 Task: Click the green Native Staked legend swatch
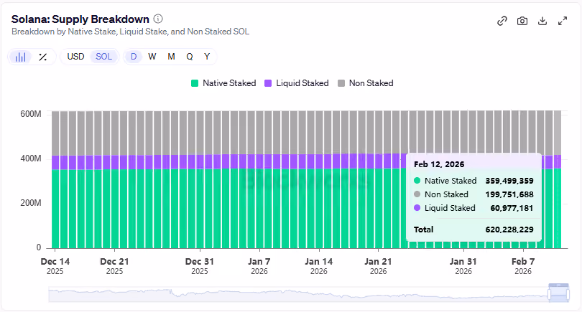(x=195, y=83)
